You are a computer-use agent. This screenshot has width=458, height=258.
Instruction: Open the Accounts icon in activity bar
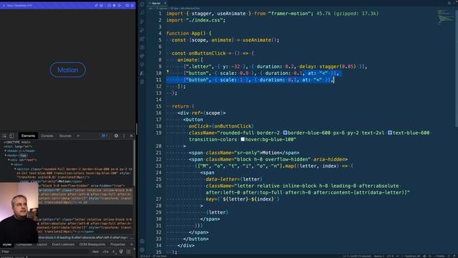[x=142, y=242]
